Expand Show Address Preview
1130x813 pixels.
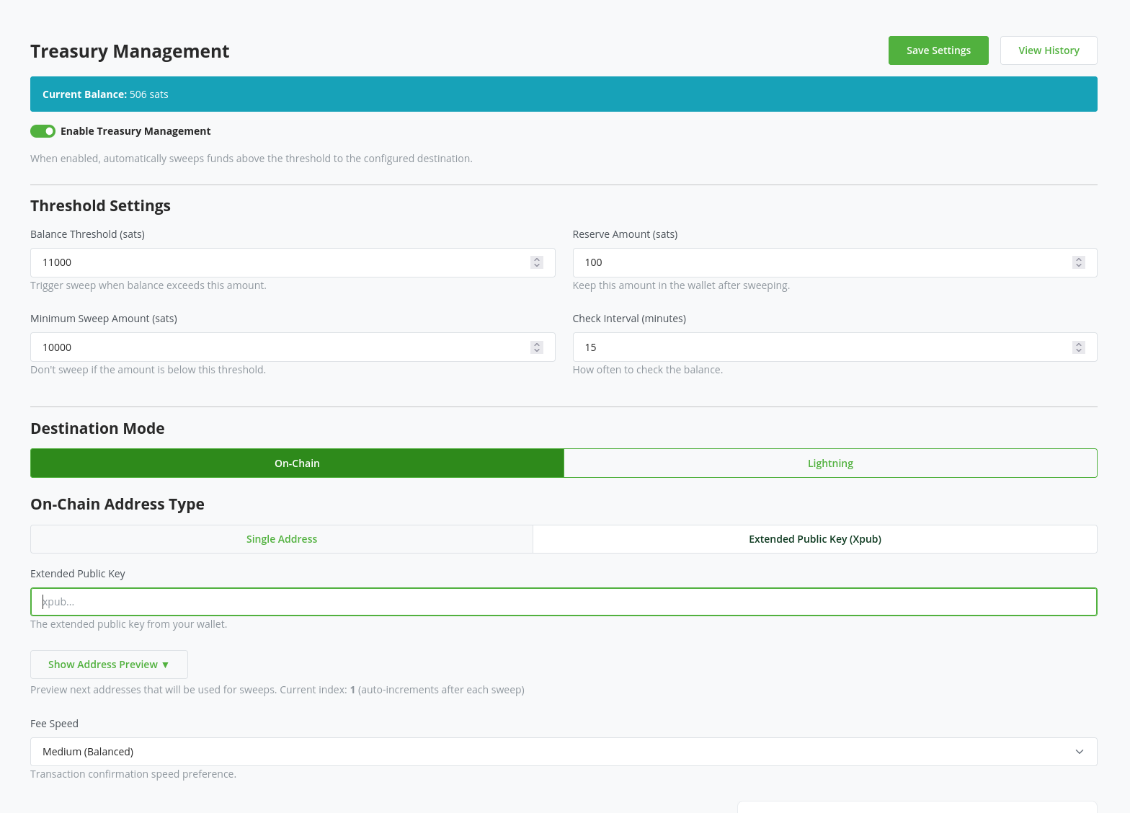[109, 665]
